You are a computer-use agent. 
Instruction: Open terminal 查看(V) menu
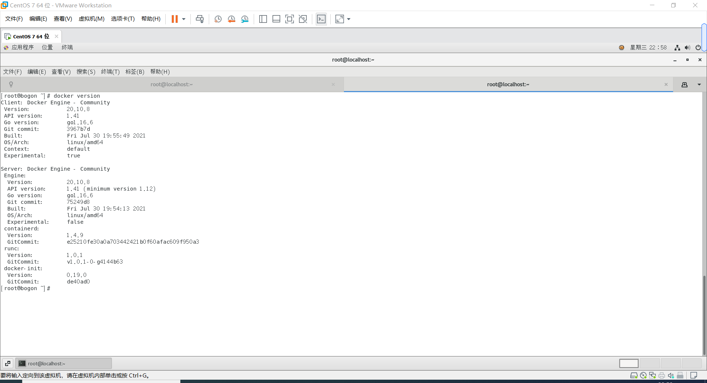point(61,72)
